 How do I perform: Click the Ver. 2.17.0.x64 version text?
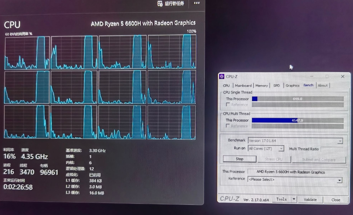coord(256,200)
